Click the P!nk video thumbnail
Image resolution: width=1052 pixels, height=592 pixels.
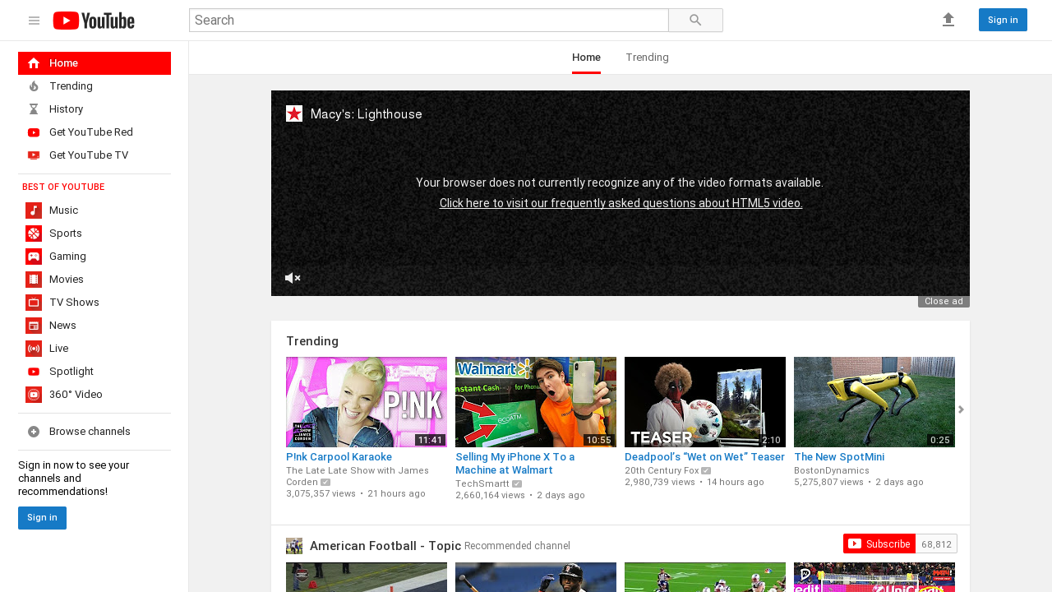click(x=367, y=402)
